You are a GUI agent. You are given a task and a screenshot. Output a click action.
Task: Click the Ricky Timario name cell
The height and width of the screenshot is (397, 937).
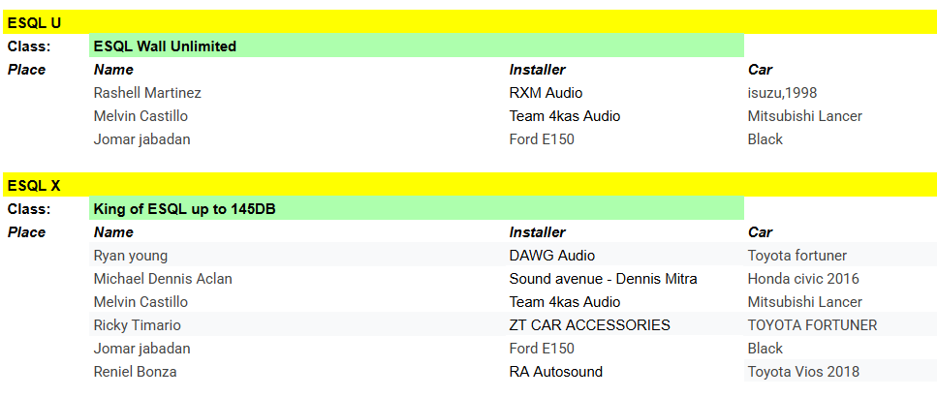point(137,325)
